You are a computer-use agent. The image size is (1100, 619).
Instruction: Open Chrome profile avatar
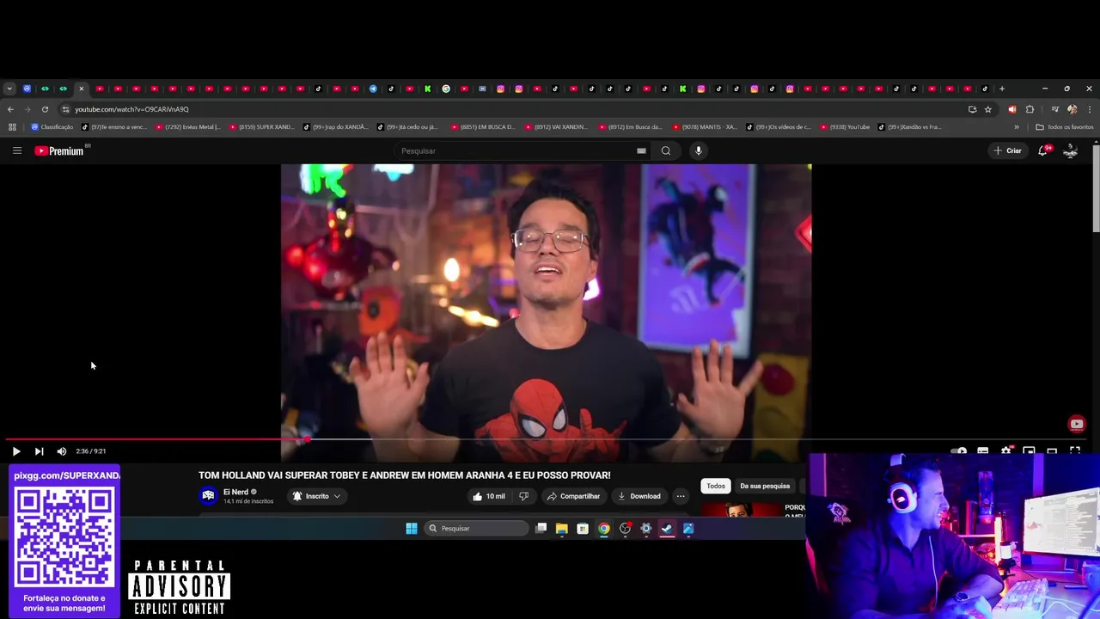point(1072,109)
